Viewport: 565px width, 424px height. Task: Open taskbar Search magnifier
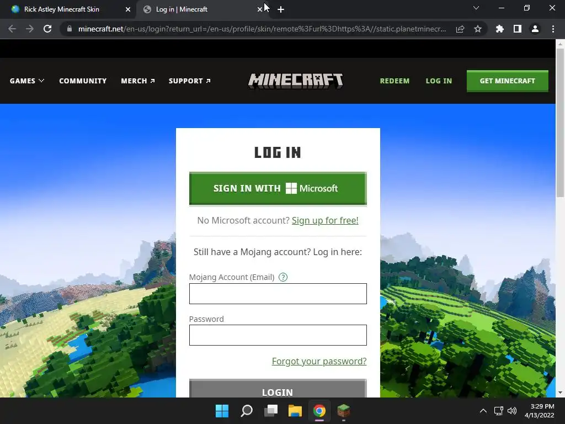[x=247, y=411]
